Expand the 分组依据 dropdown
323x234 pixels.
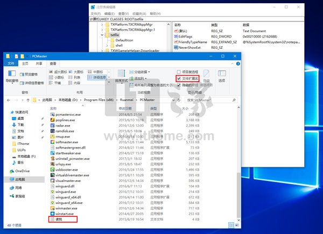tap(144, 71)
